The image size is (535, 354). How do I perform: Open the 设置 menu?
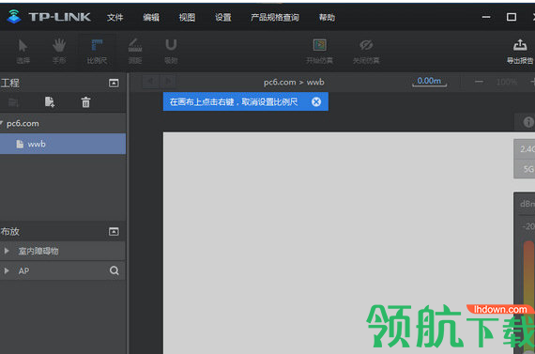point(223,17)
